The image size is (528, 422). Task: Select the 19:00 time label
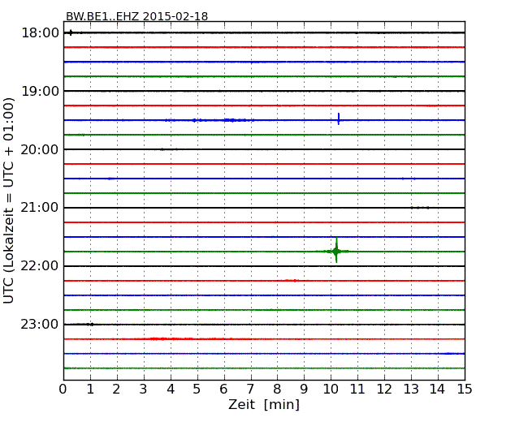[x=40, y=91]
